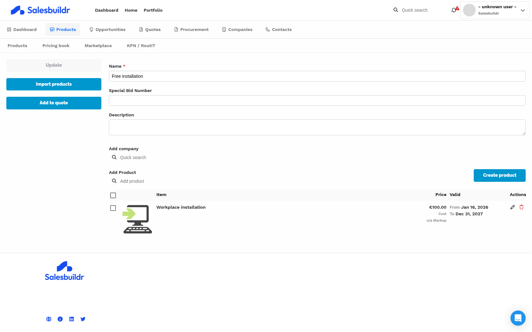Screen dimensions: 532x332
Task: Click the Salesbuildr footer logo
Action: 64,271
